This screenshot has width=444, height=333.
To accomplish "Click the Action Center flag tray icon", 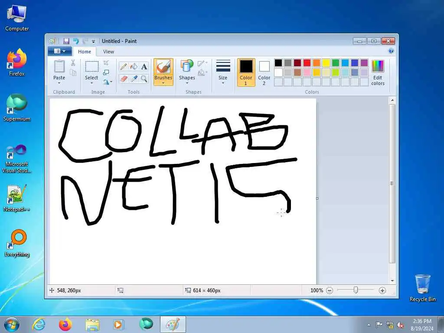I will 379,325.
